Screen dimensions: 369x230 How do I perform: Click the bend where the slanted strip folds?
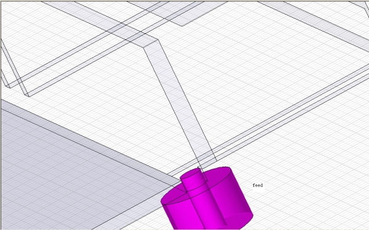click(151, 44)
